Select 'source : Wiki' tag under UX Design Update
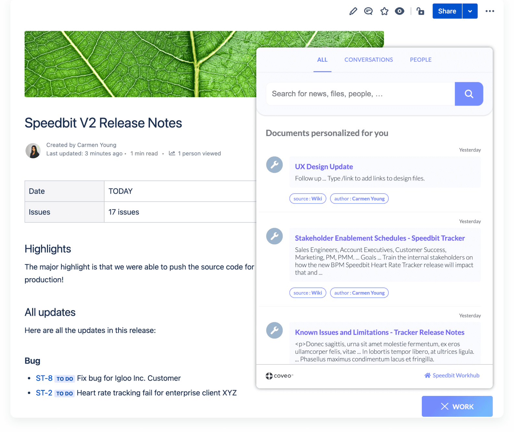 pos(308,198)
